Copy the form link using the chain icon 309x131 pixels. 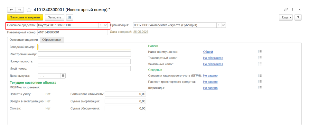tap(286, 9)
